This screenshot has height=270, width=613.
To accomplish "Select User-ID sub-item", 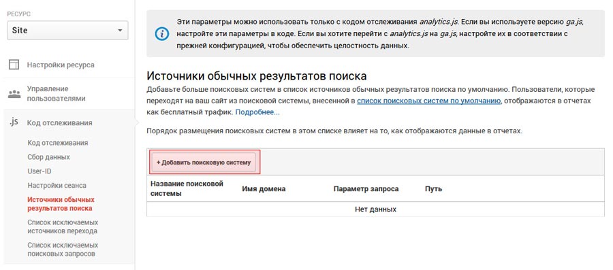I will coord(40,171).
